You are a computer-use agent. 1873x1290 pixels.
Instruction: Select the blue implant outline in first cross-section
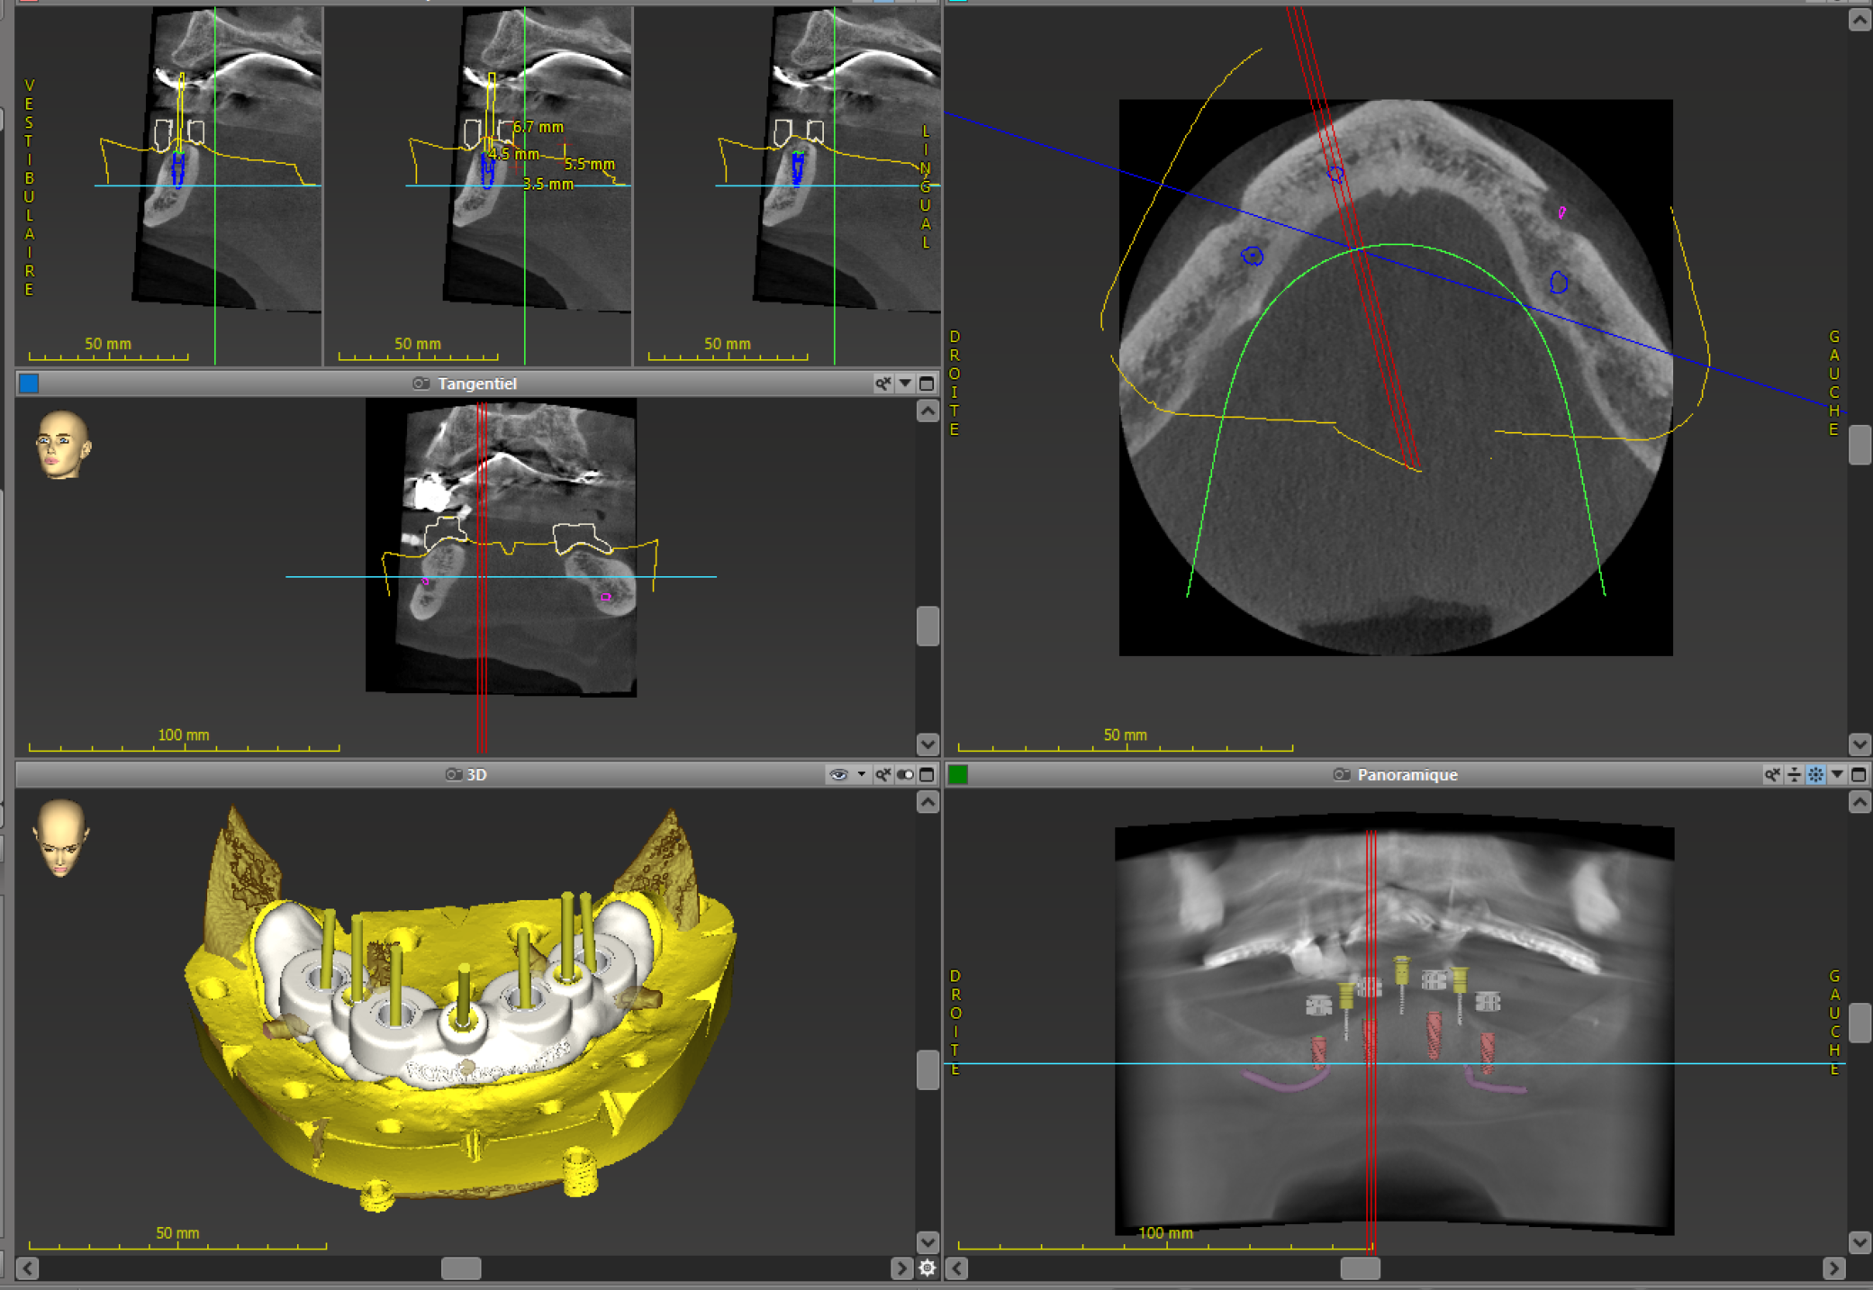click(178, 169)
